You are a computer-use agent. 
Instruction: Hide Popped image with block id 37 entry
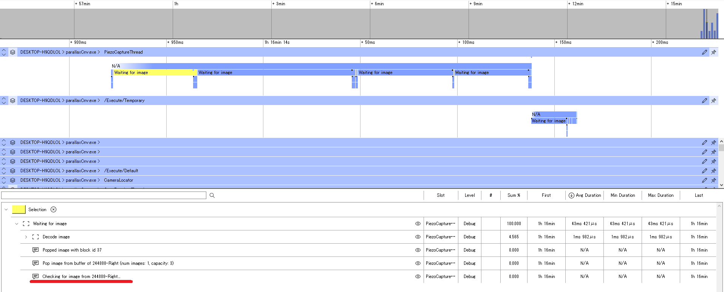pyautogui.click(x=418, y=250)
